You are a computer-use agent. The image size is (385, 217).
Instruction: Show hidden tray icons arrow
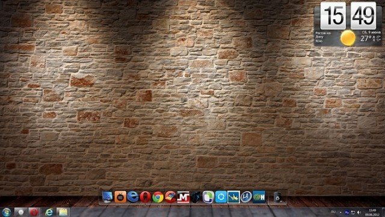coord(341,212)
